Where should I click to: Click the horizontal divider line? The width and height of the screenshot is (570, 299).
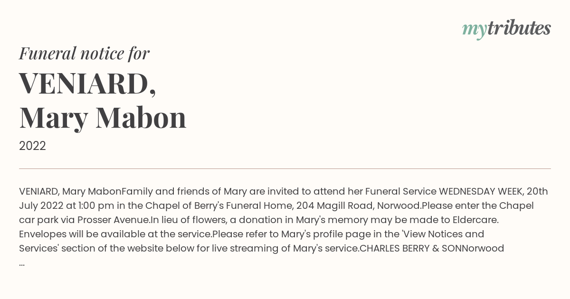pos(285,168)
